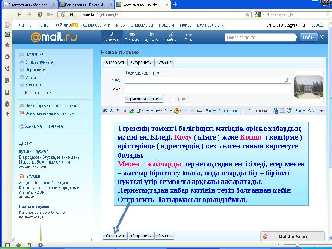Click the Написать compose icon

(x=112, y=37)
